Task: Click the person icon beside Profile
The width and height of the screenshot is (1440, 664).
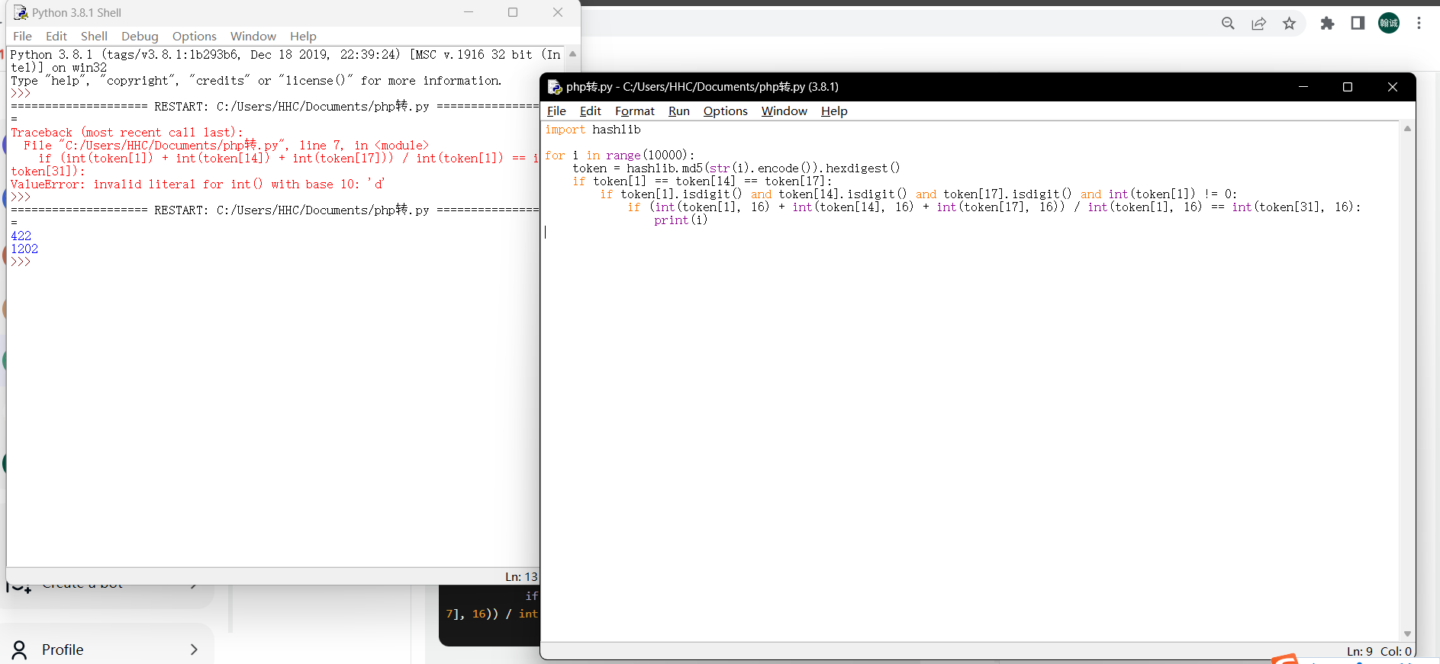Action: [20, 650]
